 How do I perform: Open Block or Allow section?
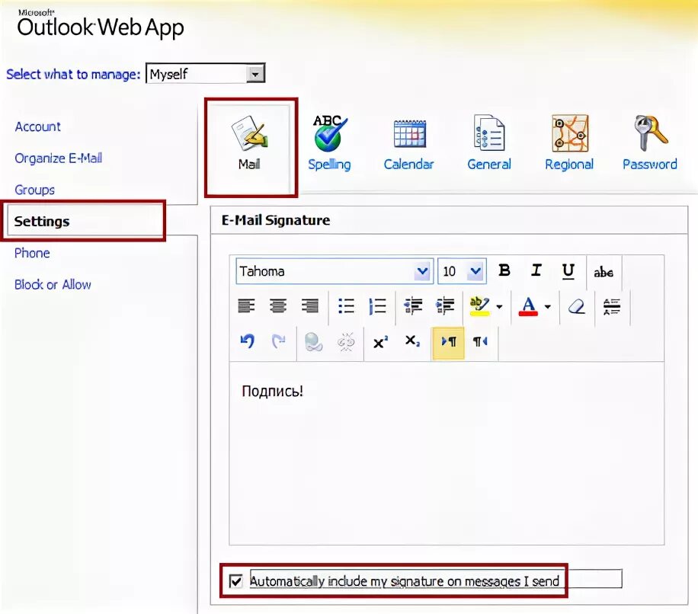coord(53,285)
